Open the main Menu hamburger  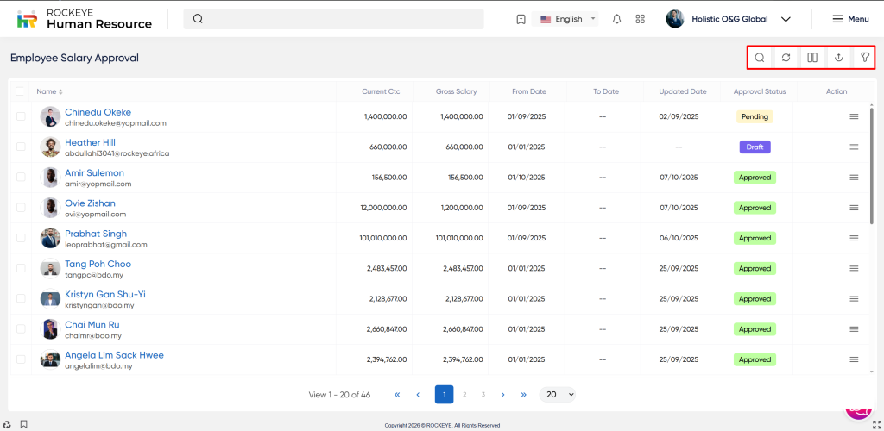(850, 19)
